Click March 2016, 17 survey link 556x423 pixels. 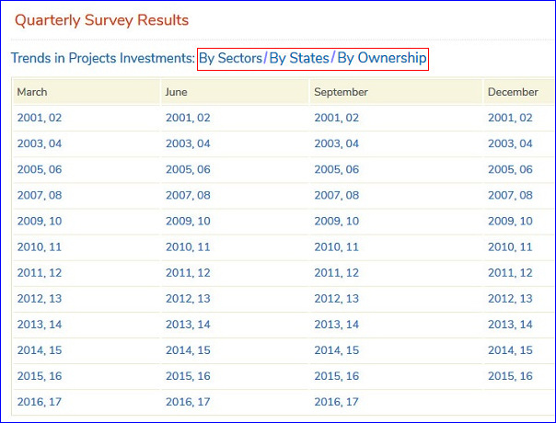point(40,402)
